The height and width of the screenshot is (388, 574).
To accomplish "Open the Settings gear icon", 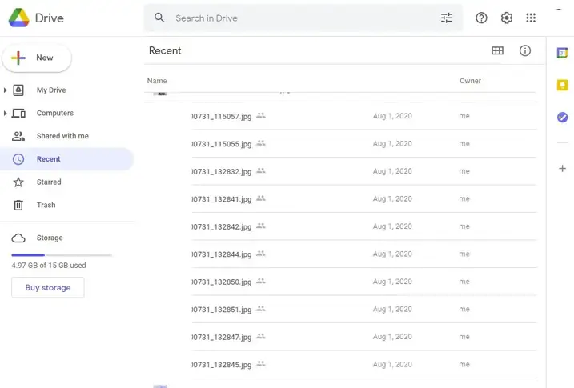I will (506, 18).
